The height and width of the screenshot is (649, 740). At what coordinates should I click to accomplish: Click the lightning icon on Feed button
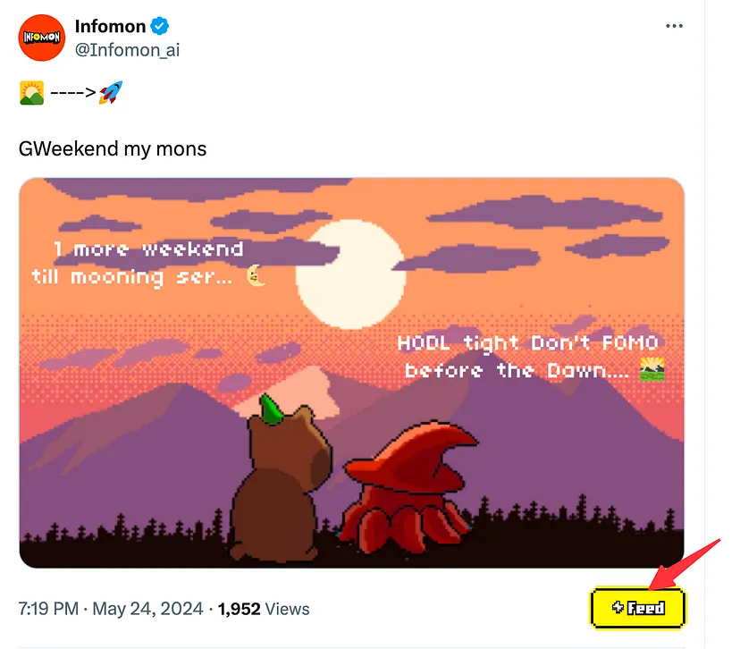pos(618,607)
